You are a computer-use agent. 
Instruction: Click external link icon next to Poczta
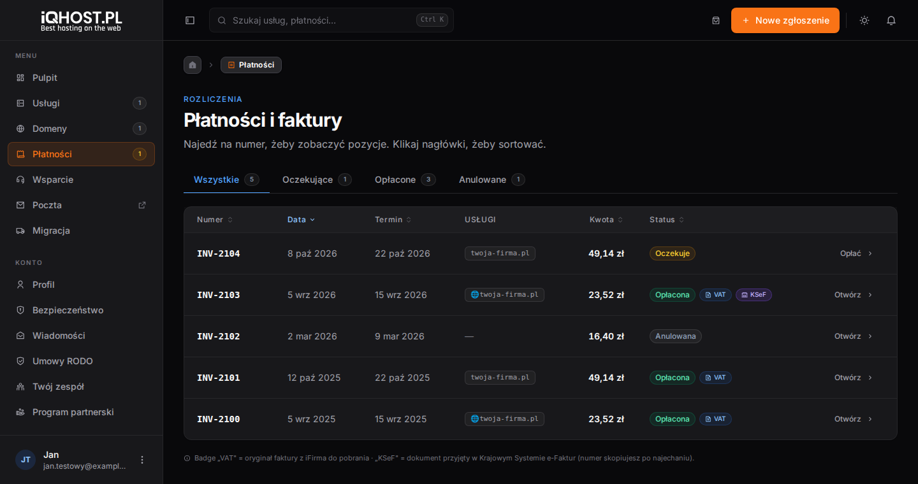pos(142,205)
